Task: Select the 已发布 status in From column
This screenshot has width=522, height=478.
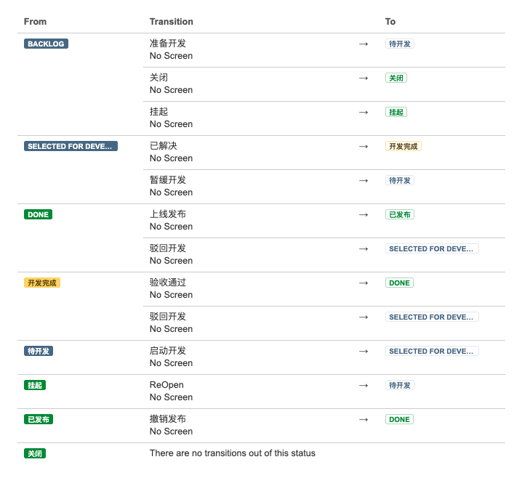Action: click(39, 419)
